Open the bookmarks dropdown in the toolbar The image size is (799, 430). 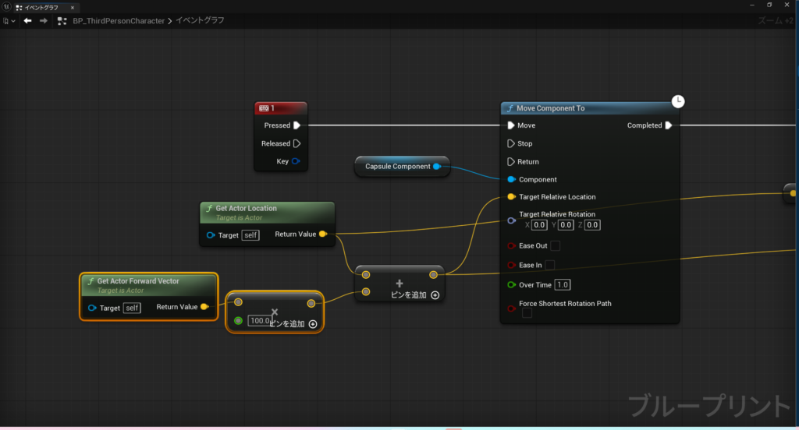pyautogui.click(x=9, y=21)
